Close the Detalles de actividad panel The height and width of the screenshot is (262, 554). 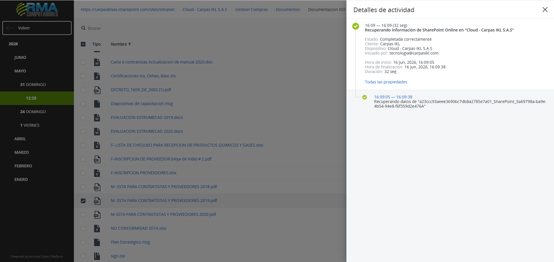point(545,10)
